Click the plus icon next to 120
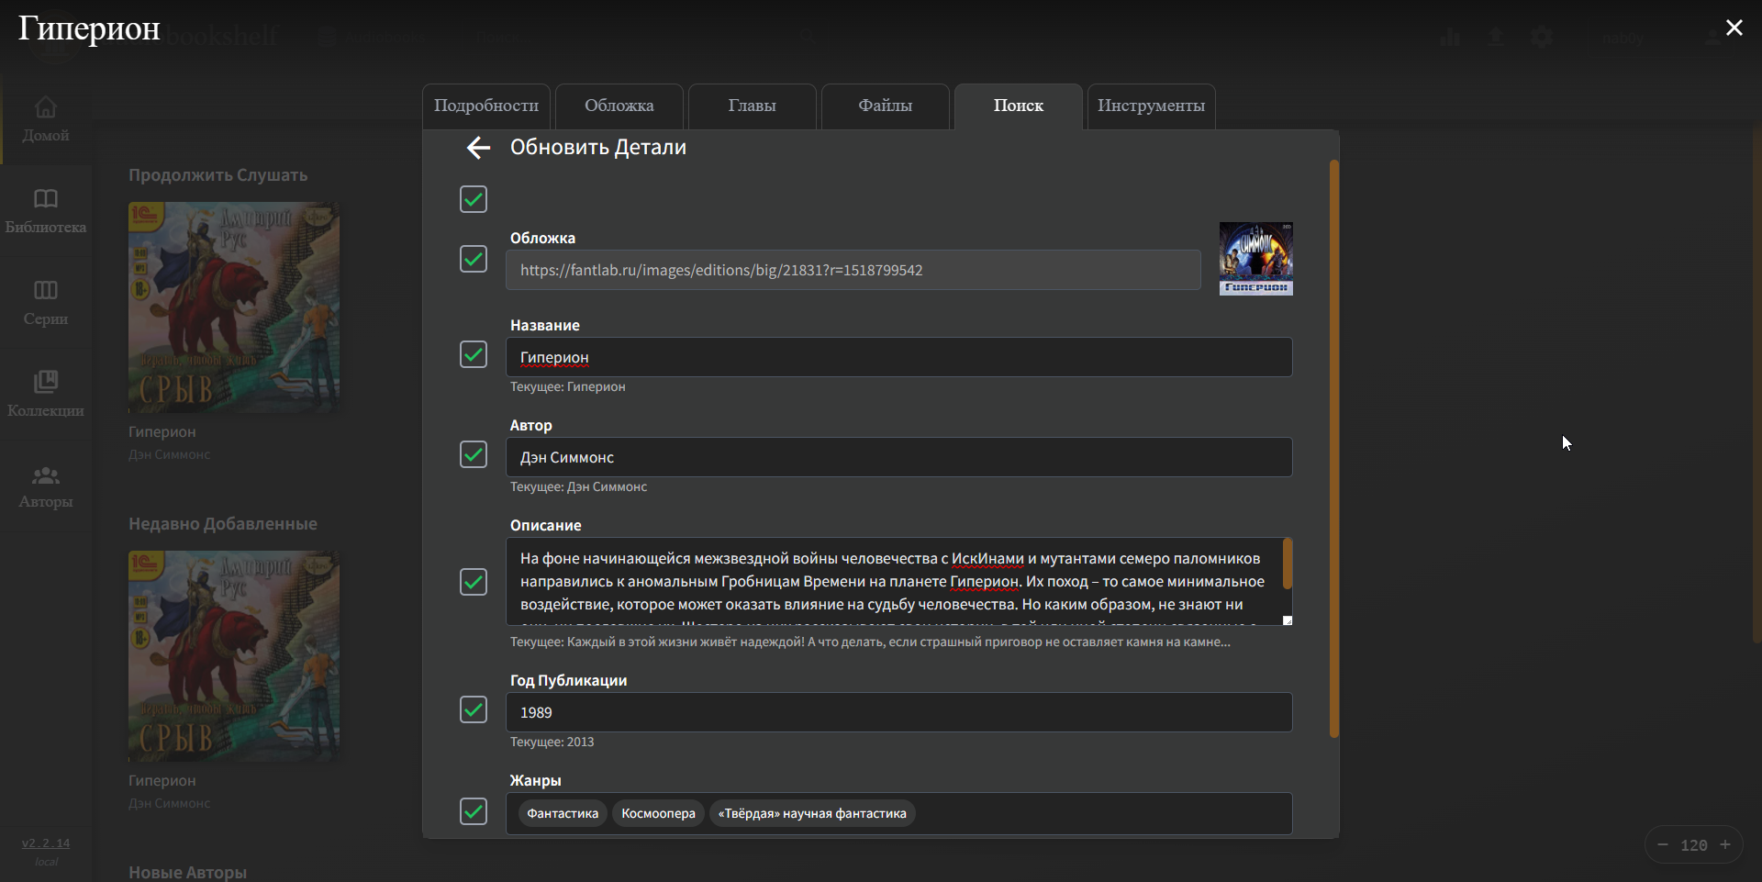 tap(1725, 844)
